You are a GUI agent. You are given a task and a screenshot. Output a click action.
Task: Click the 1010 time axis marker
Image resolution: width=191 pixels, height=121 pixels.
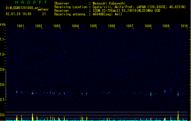click(184, 26)
